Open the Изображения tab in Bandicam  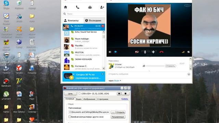[89, 99]
